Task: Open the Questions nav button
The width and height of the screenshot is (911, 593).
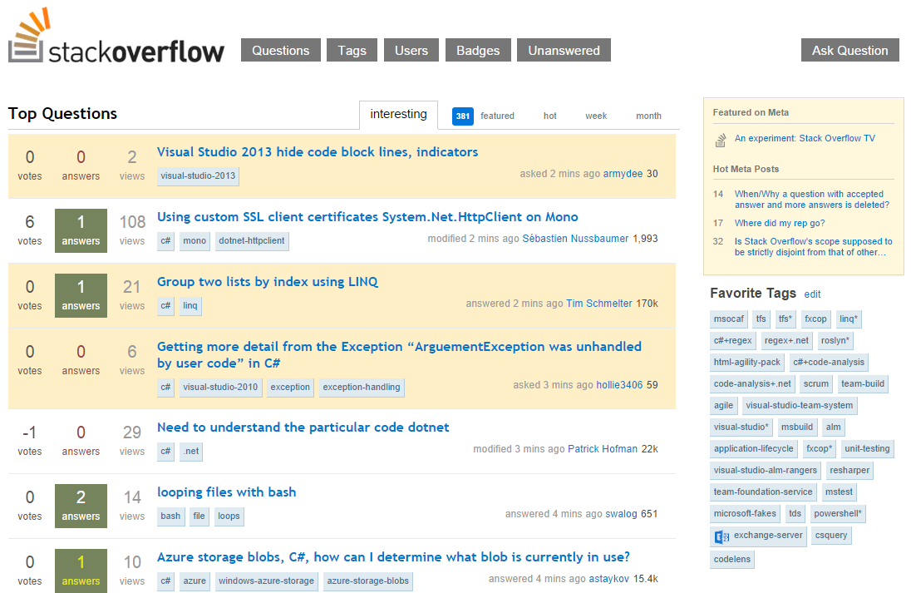Action: click(x=281, y=51)
